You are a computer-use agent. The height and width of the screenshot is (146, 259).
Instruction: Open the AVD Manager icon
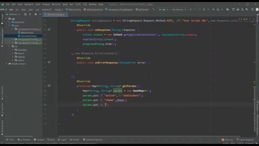point(242,9)
